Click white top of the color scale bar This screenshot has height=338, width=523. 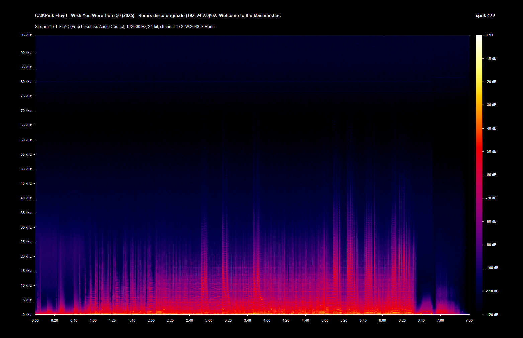tap(479, 37)
